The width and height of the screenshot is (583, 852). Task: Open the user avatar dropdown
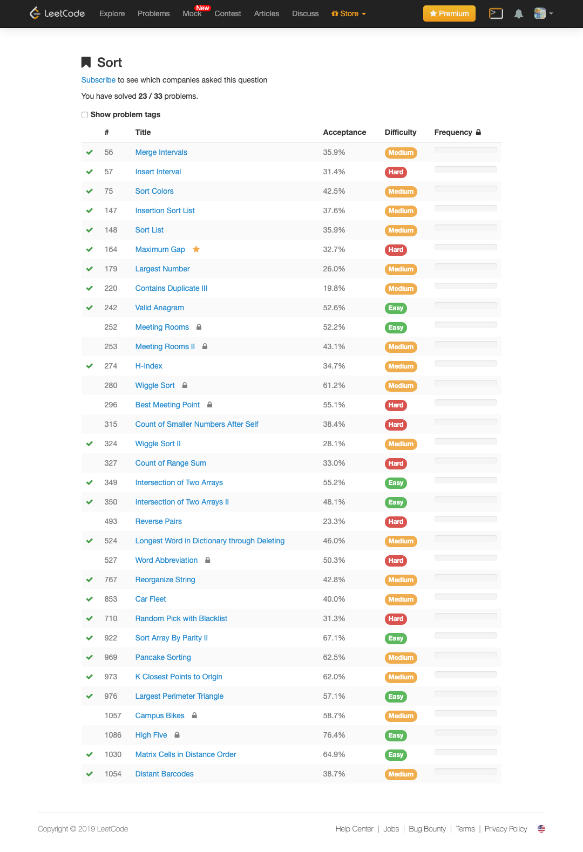coord(543,14)
